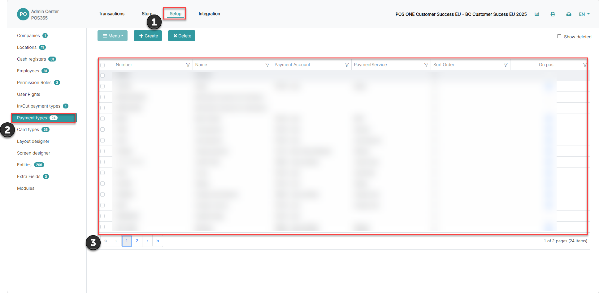Open filter for Sort Order column

(506, 65)
